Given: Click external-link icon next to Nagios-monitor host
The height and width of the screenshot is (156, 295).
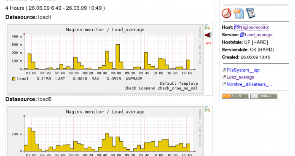Looking at the screenshot, I should (236, 27).
